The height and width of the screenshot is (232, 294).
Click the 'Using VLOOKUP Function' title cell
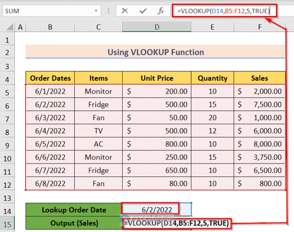tap(156, 52)
